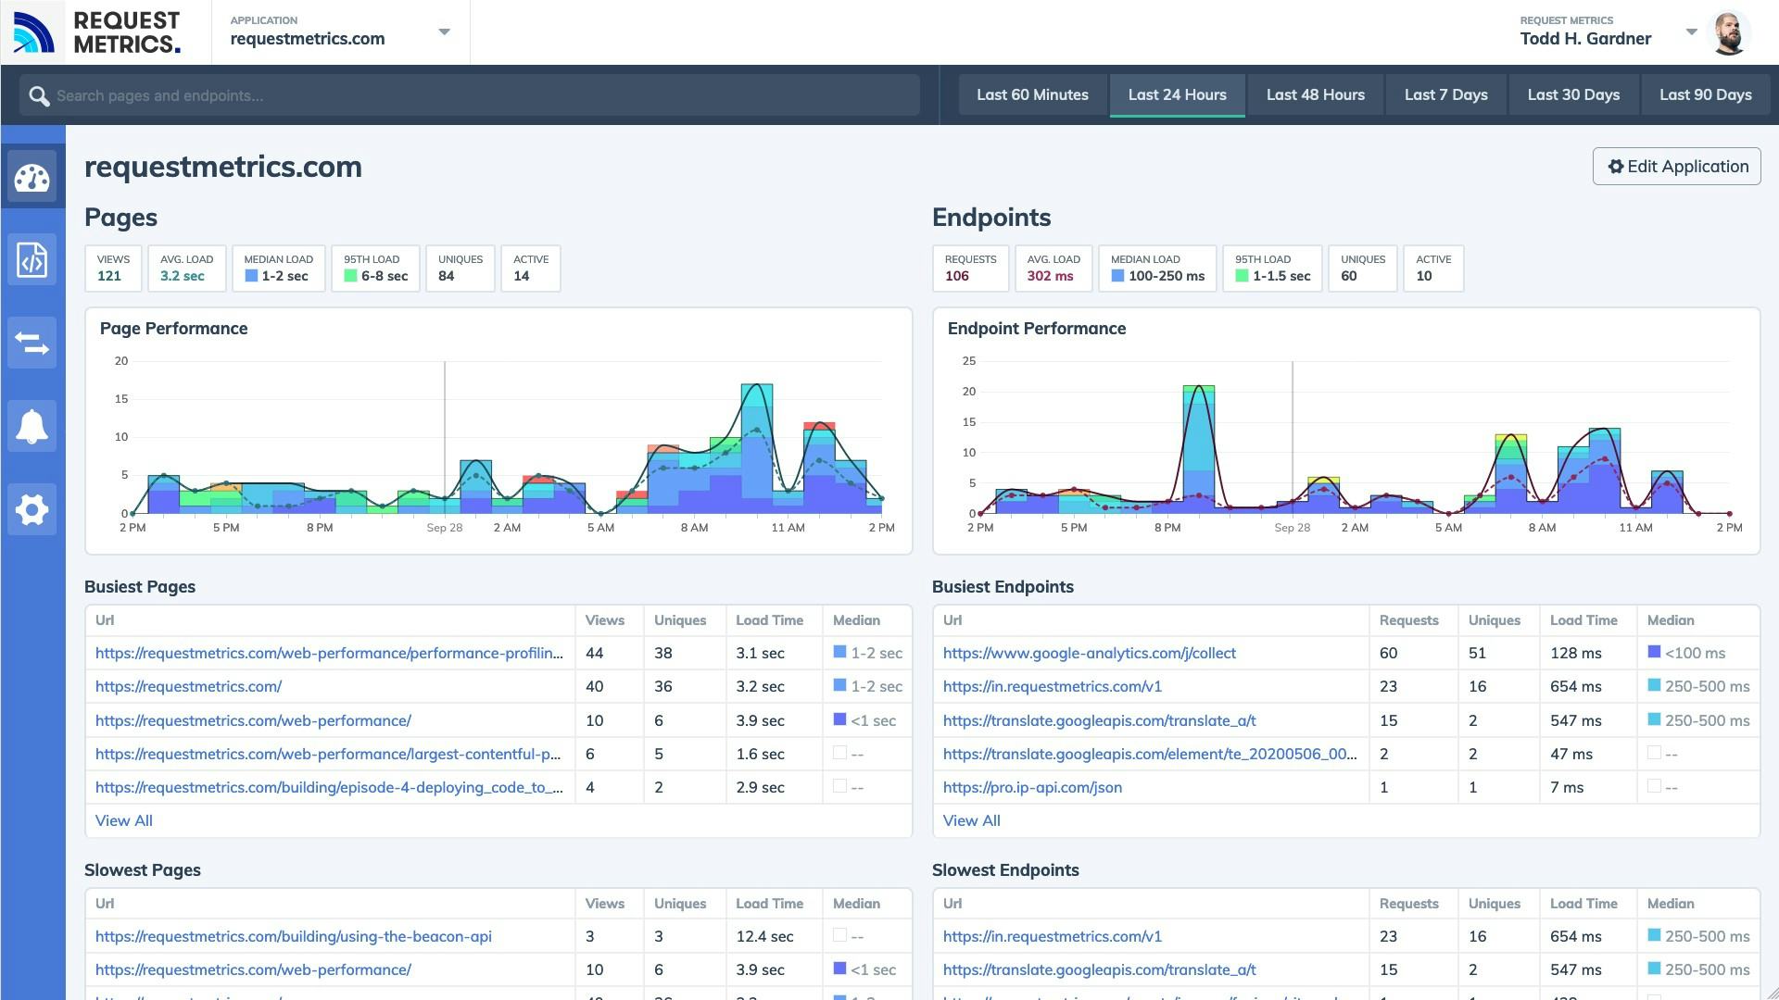Select the Last 60 Minutes time range
Viewport: 1779px width, 1000px height.
(x=1032, y=94)
